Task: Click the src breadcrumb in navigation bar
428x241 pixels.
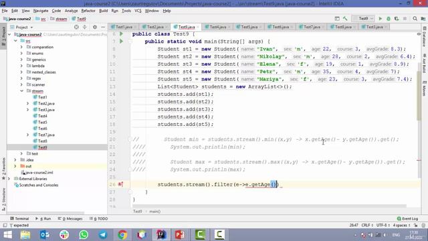Action: tap(41, 19)
